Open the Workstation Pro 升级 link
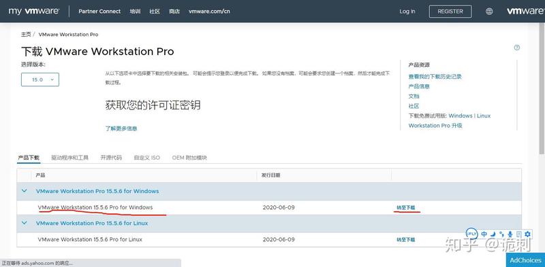Screen dimensions: 545x267 (435, 126)
